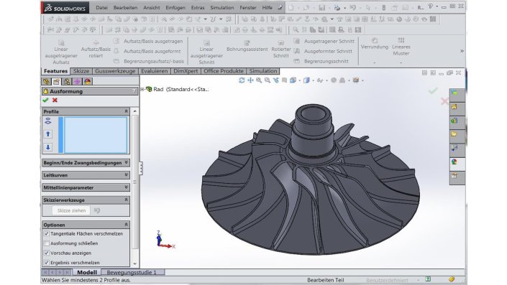
Task: Confirm the Ausformung with green checkmark
Action: click(x=45, y=100)
